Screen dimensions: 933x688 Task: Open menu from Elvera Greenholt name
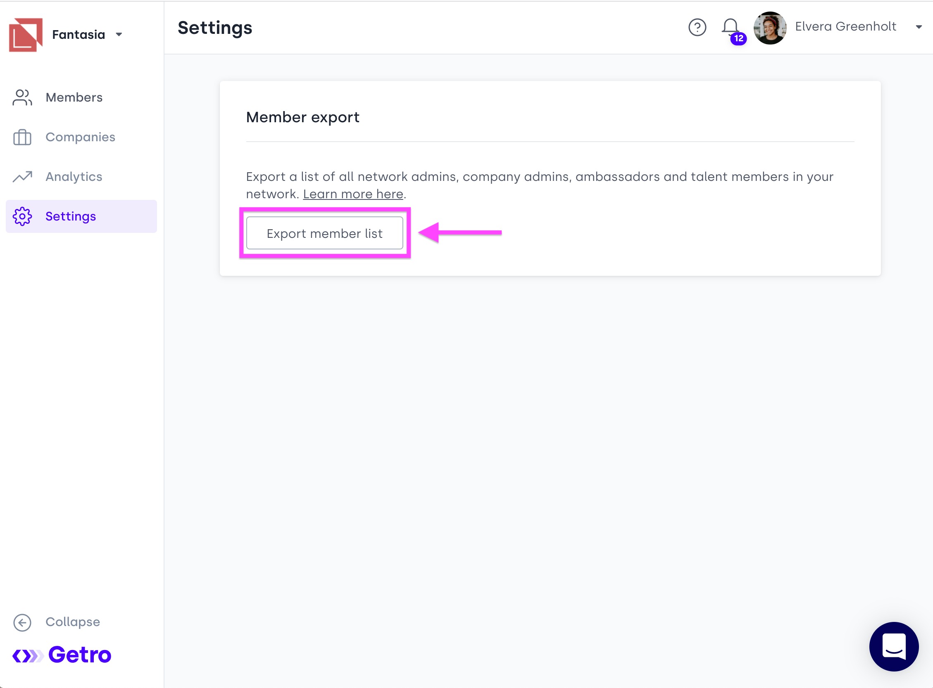tap(845, 27)
